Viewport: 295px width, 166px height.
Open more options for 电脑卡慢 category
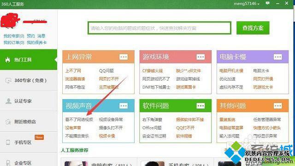(277, 57)
